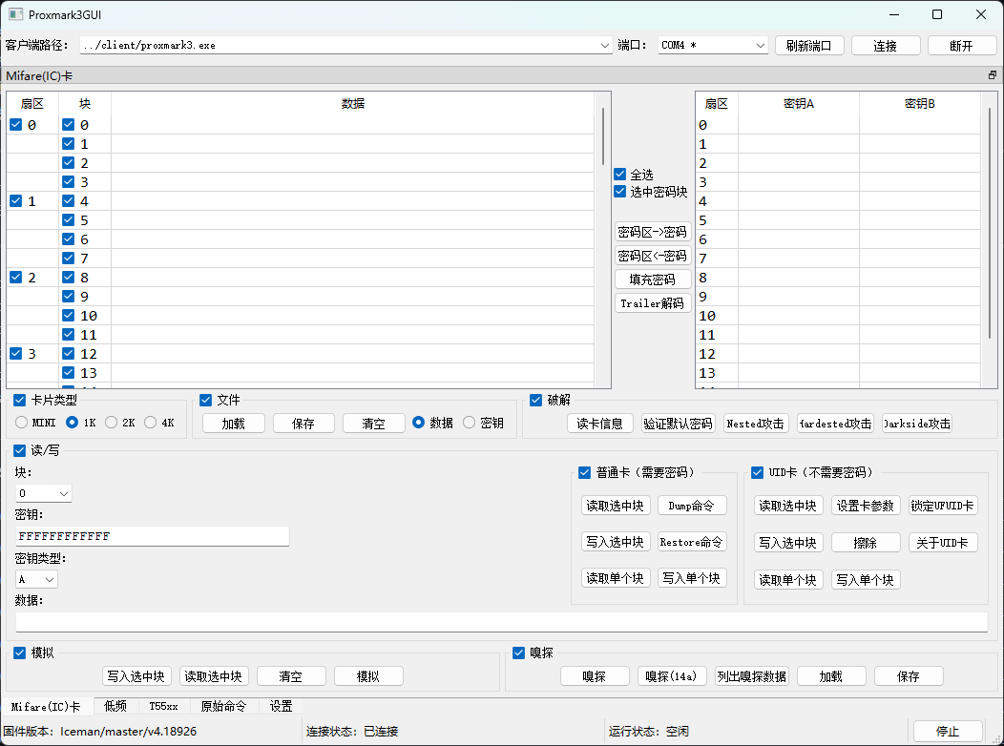1004x746 pixels.
Task: Click the file 清空 button
Action: (x=374, y=423)
